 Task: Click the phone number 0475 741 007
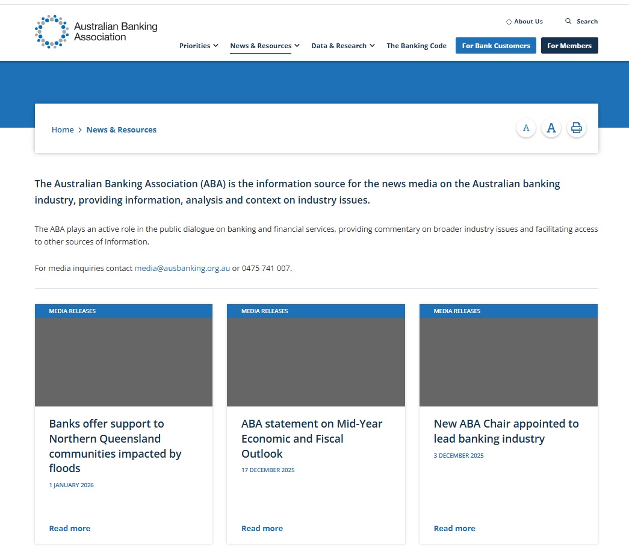tap(266, 268)
